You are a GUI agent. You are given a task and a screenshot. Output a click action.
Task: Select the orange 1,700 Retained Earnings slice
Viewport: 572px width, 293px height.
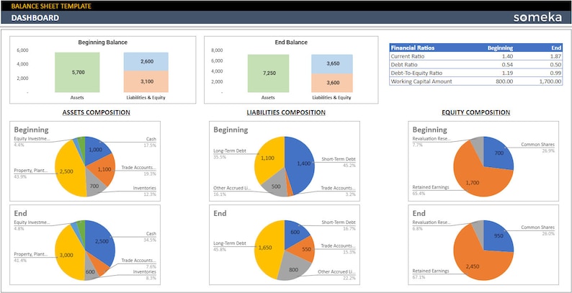[x=473, y=182]
